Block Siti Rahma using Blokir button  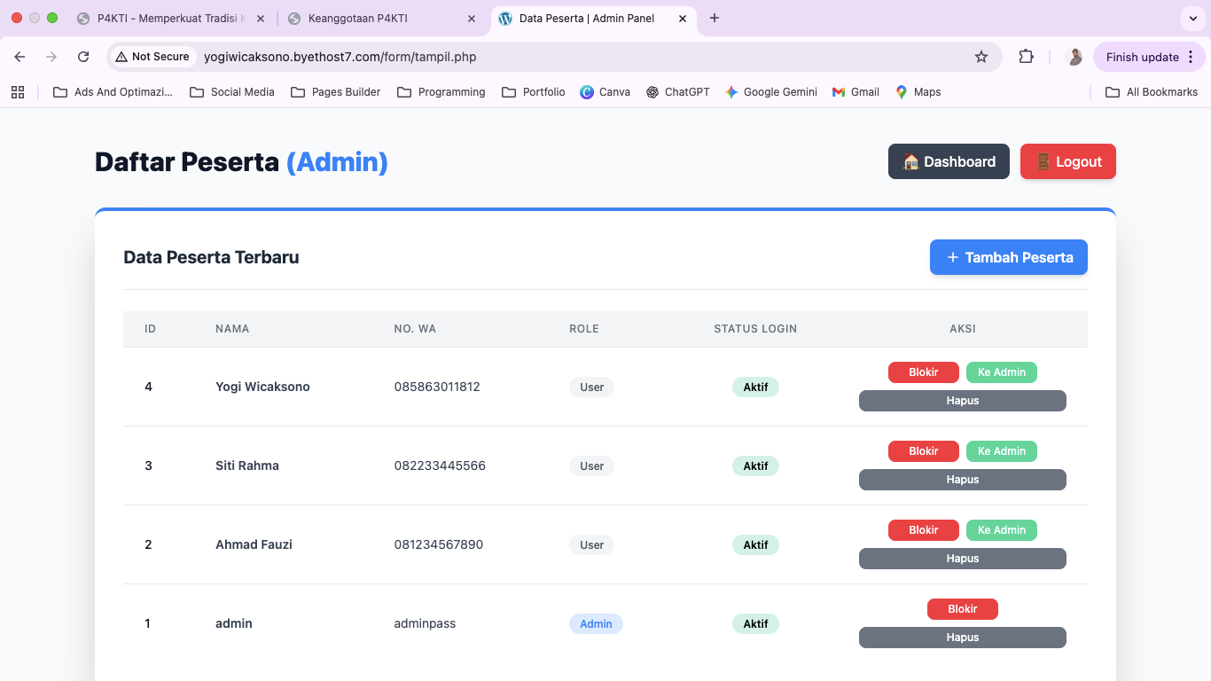(923, 451)
